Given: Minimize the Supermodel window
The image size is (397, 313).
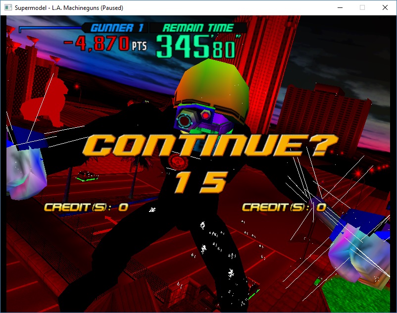Looking at the screenshot, I should coord(340,7).
